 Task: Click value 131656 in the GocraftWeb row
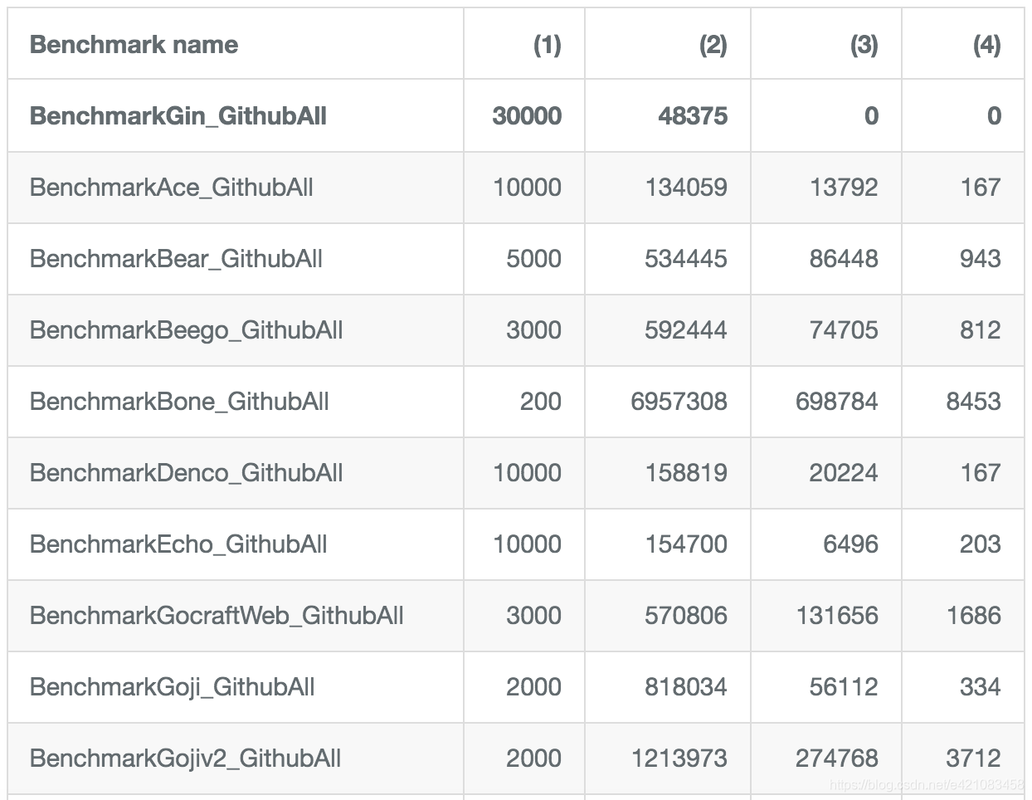[837, 616]
